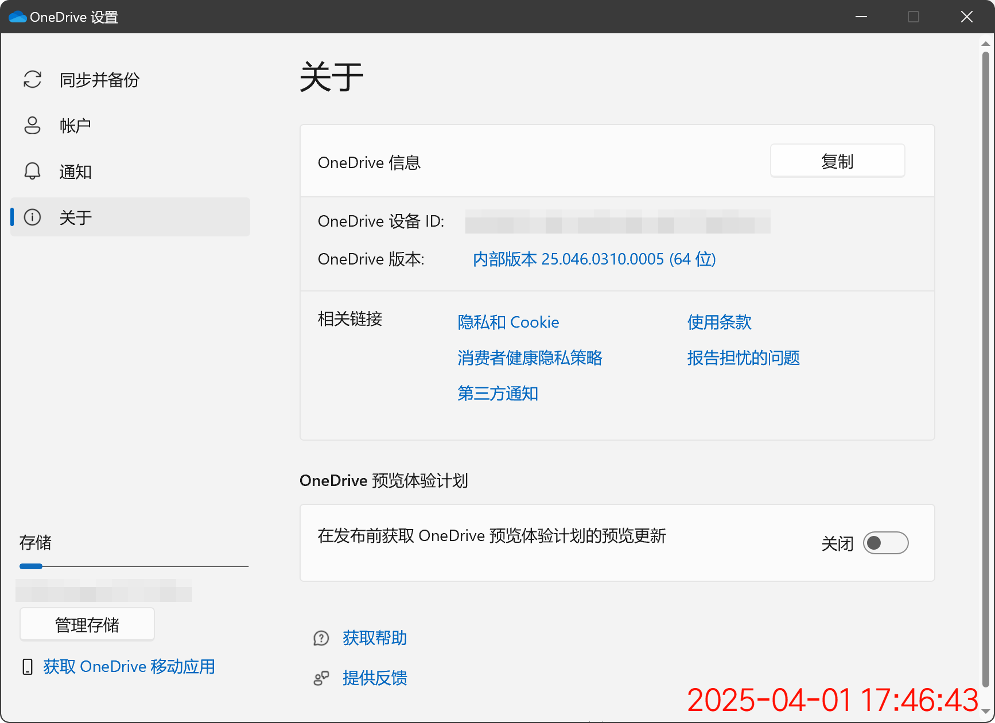Open the 使用条款 link
The image size is (995, 723).
click(720, 322)
